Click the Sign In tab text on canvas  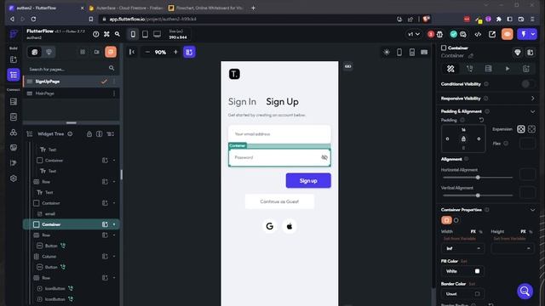(x=242, y=102)
